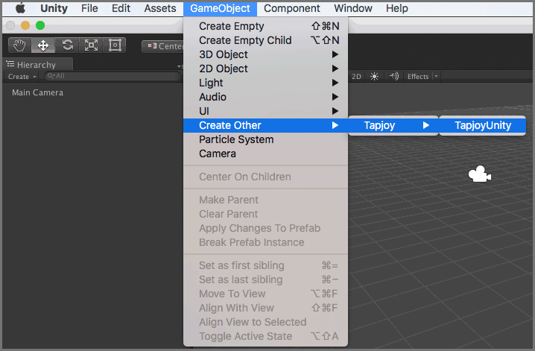Toggle scene lighting sun icon

(x=374, y=77)
